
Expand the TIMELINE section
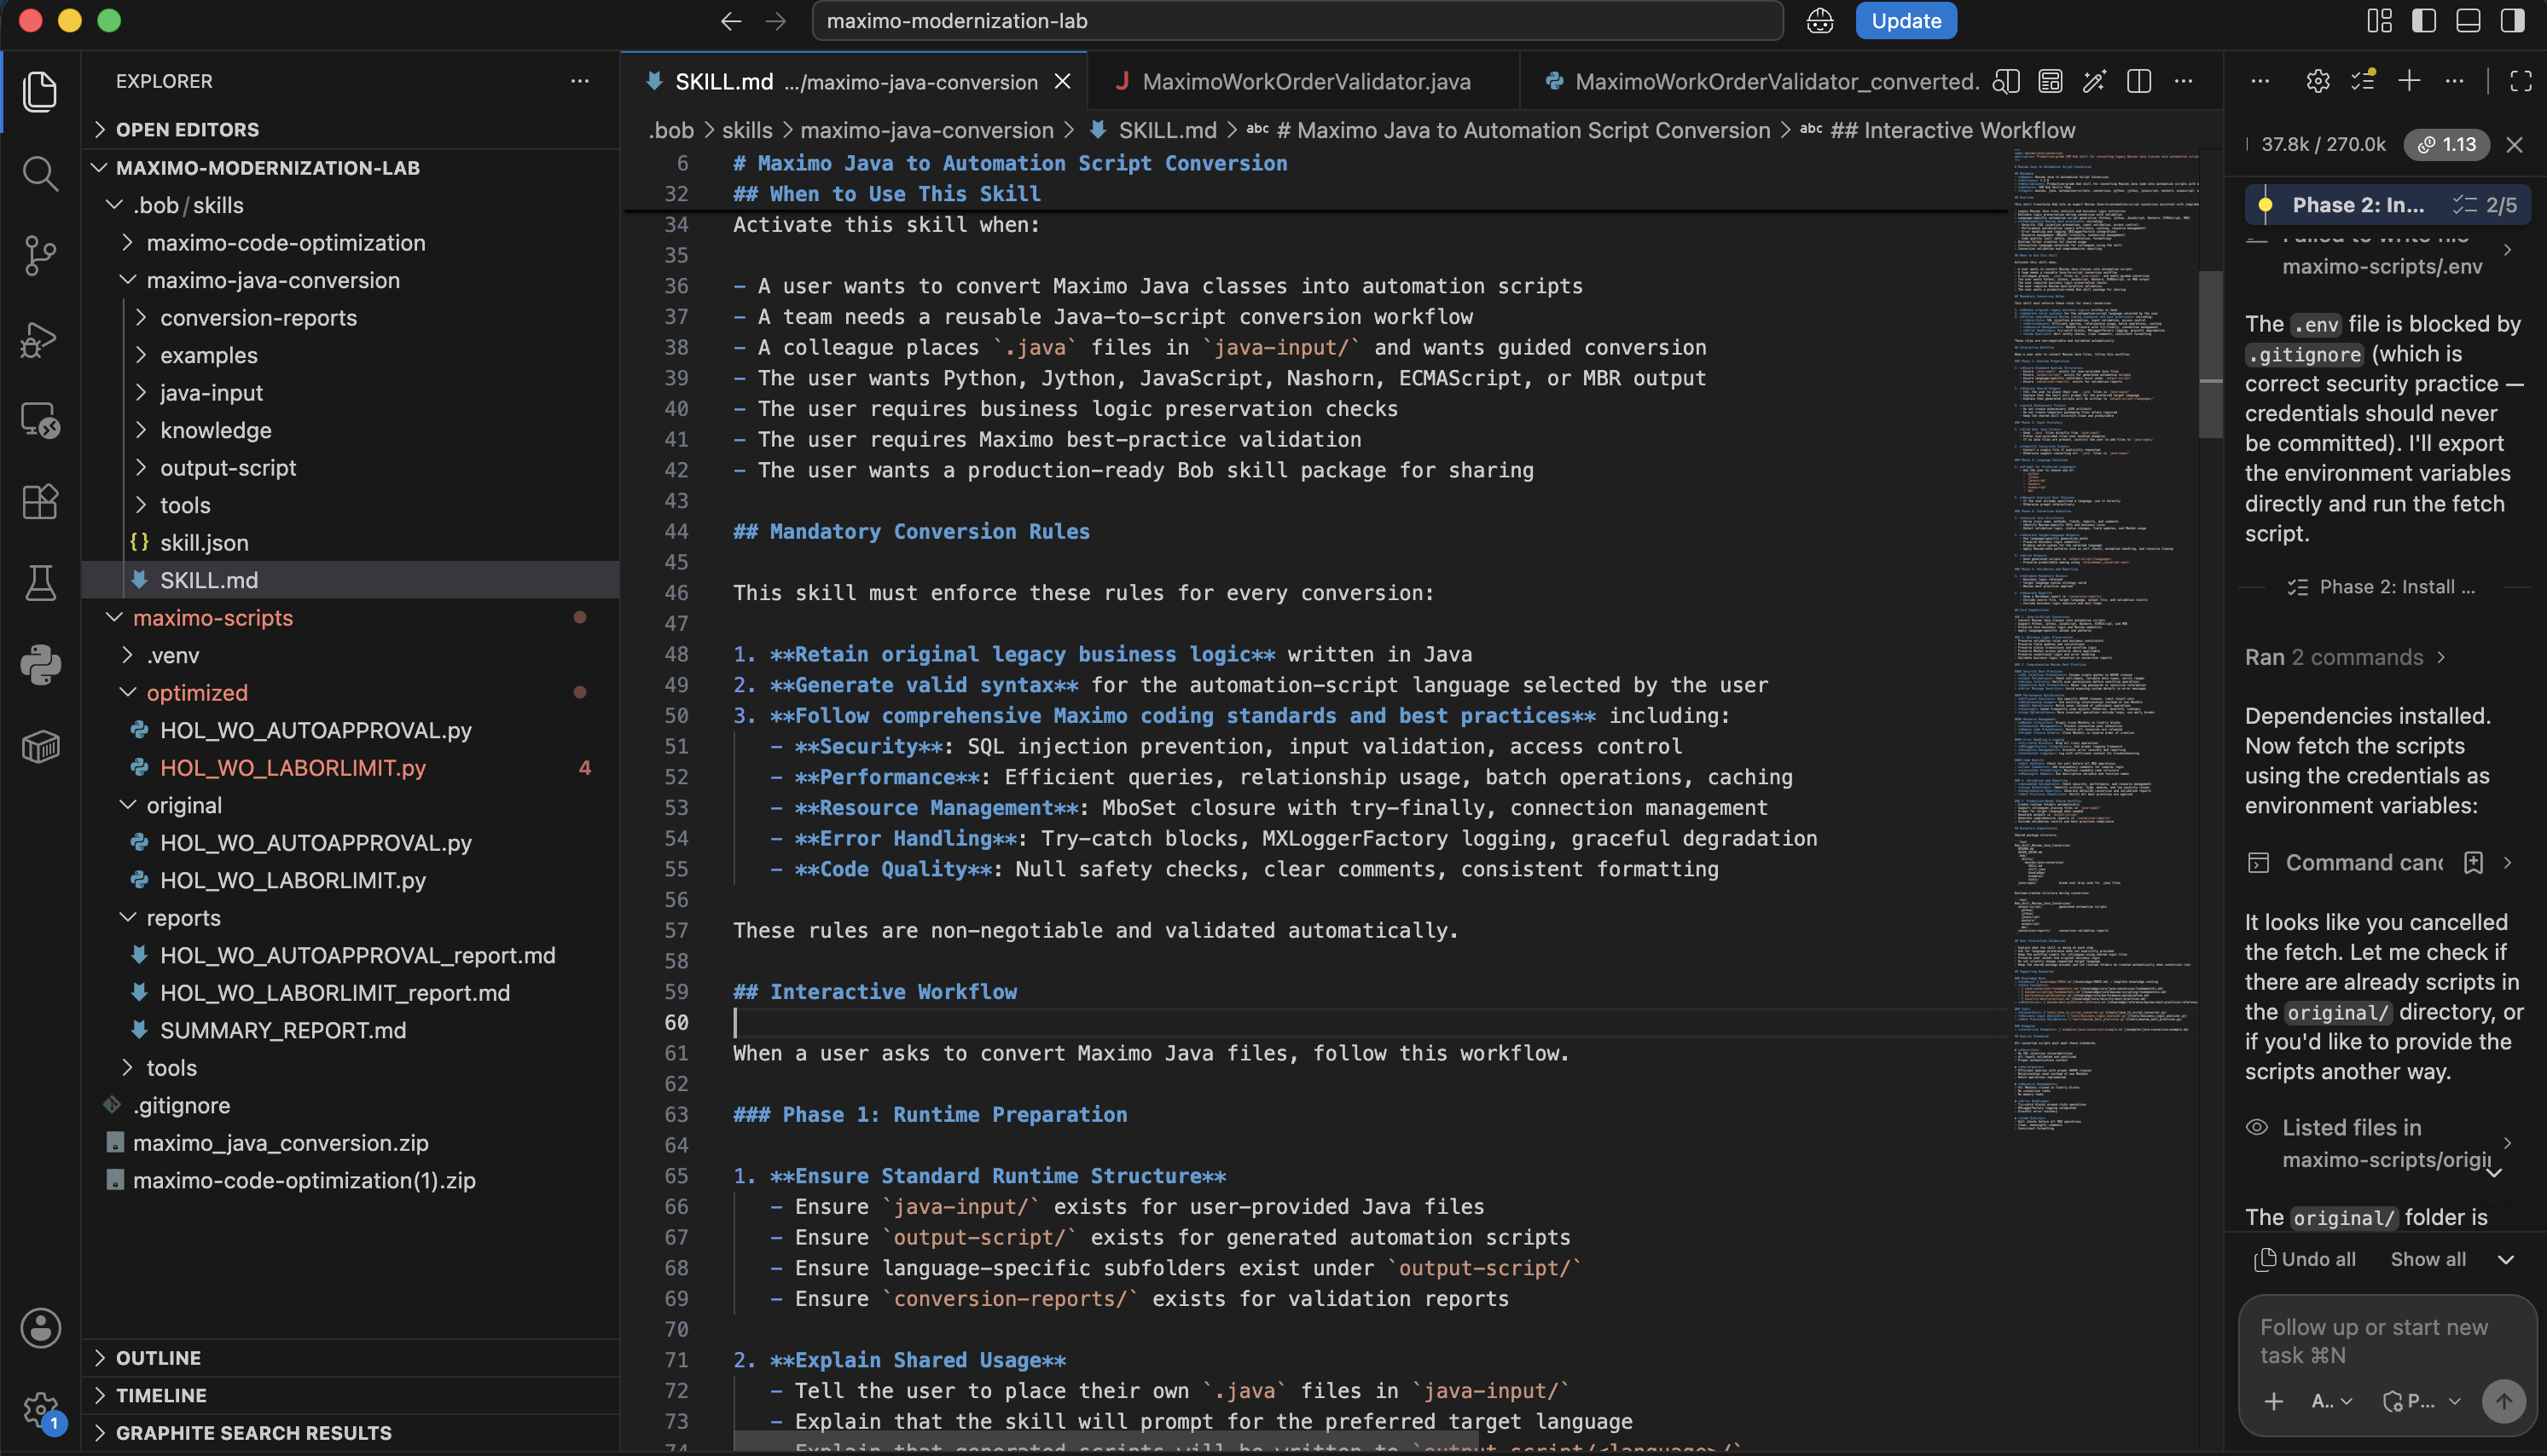pos(350,1395)
